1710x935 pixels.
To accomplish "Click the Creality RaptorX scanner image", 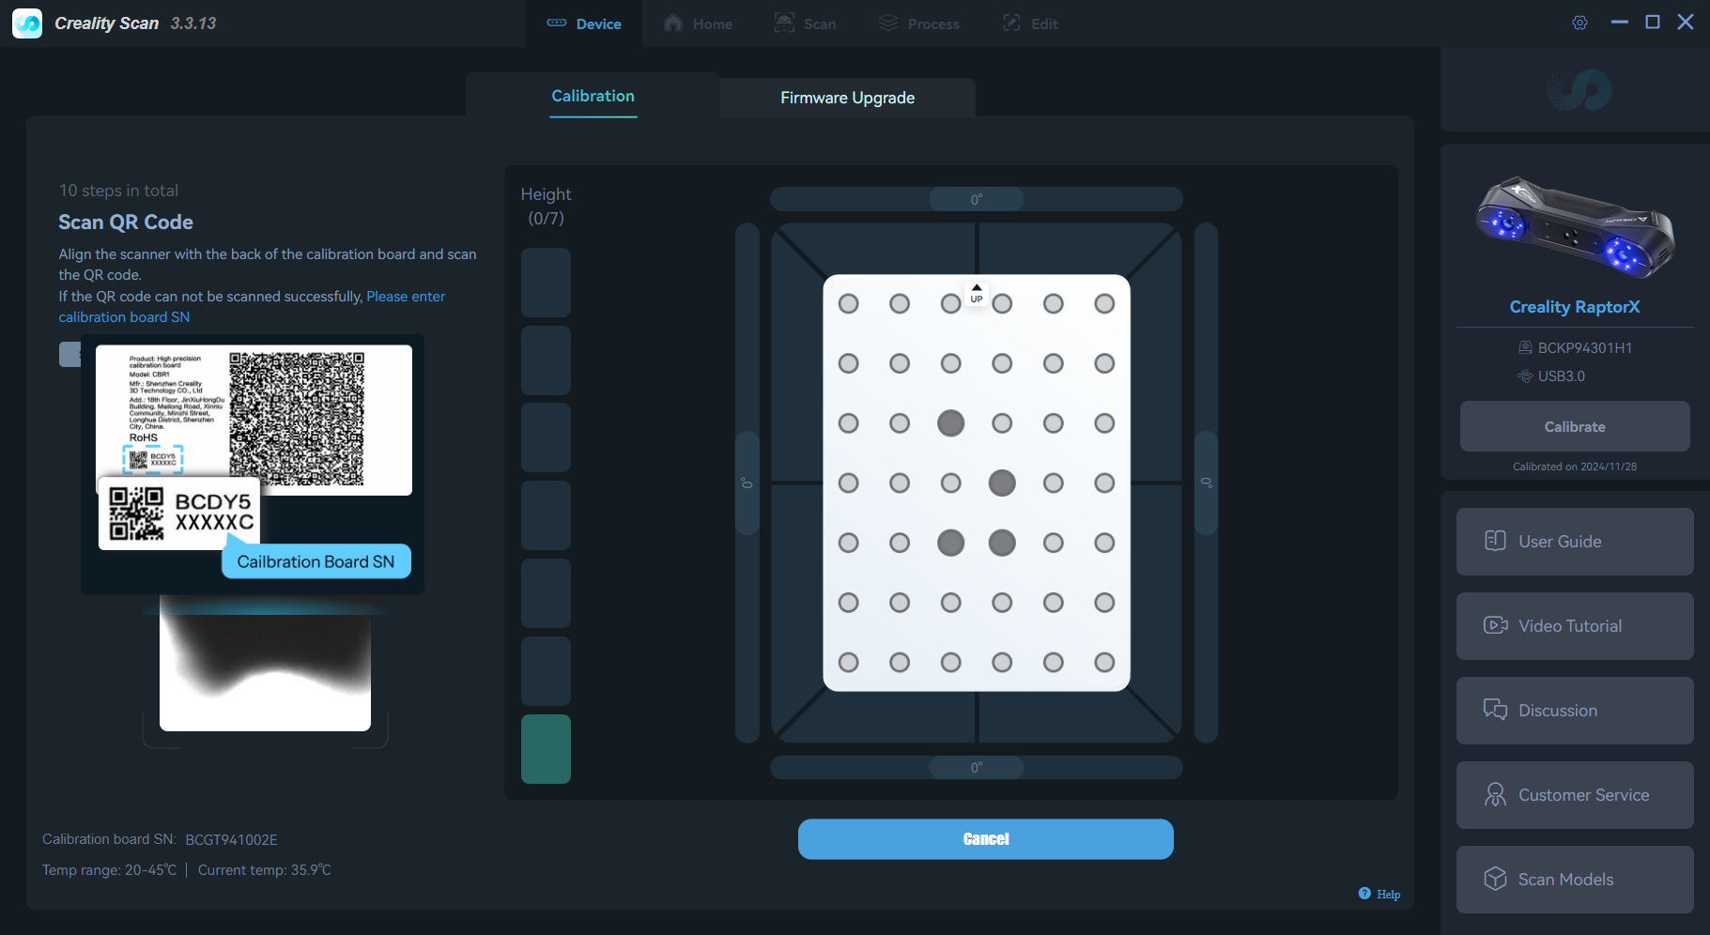I will pyautogui.click(x=1575, y=227).
